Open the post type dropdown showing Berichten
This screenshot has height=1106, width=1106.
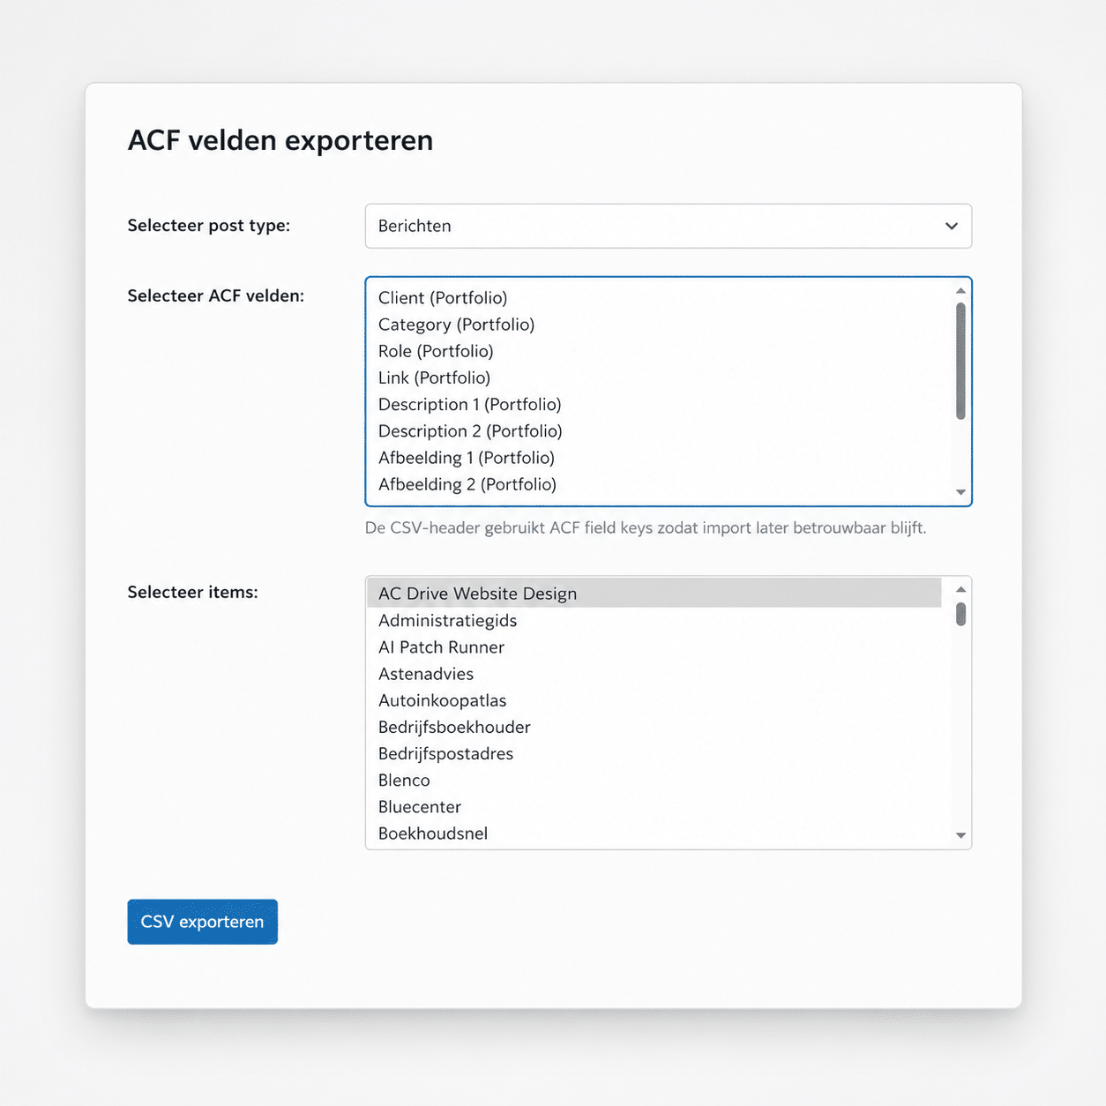pyautogui.click(x=668, y=226)
